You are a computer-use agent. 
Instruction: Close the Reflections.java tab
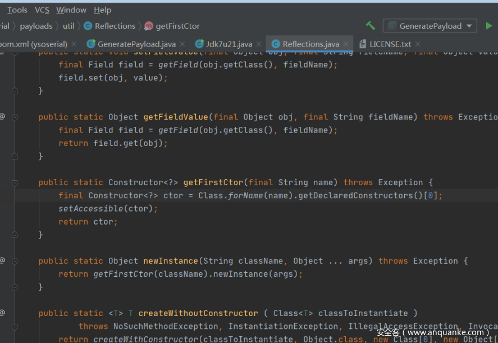(346, 44)
